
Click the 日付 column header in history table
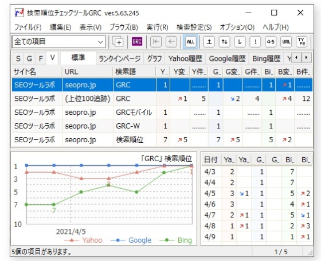212,159
